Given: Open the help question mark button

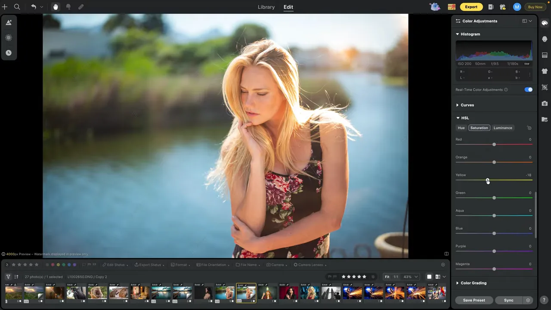Looking at the screenshot, I should click(x=544, y=300).
